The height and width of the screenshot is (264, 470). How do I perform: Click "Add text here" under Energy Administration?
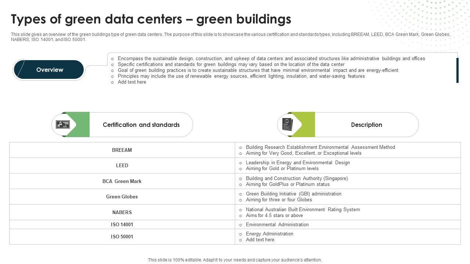point(260,240)
